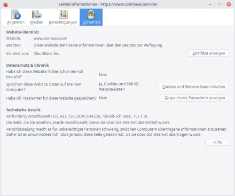
Task: Click the window title bar text
Action: (108, 4)
